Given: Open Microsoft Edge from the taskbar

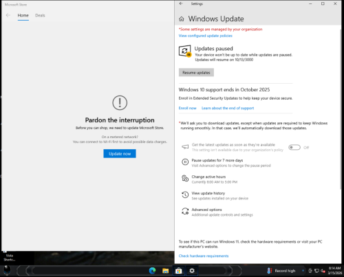Looking at the screenshot, I should [152, 271].
